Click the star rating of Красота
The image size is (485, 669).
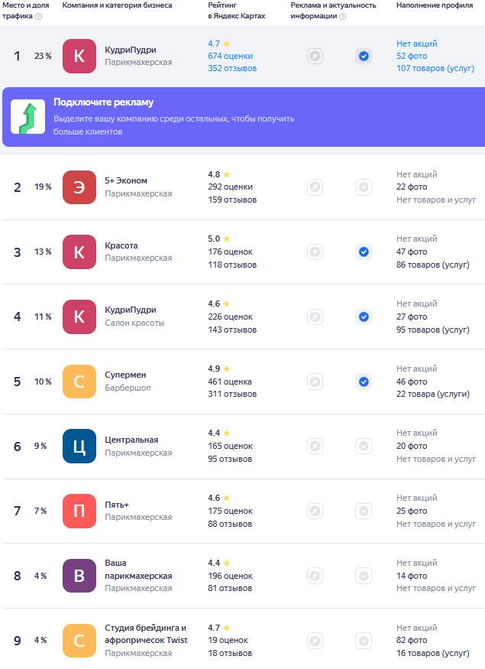pyautogui.click(x=218, y=239)
